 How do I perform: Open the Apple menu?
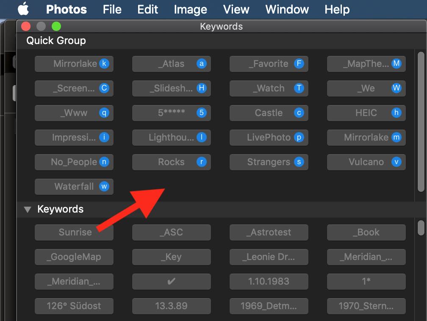coord(23,9)
